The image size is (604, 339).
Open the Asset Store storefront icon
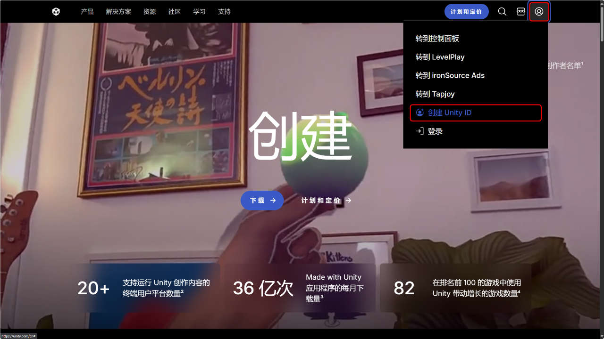click(521, 12)
